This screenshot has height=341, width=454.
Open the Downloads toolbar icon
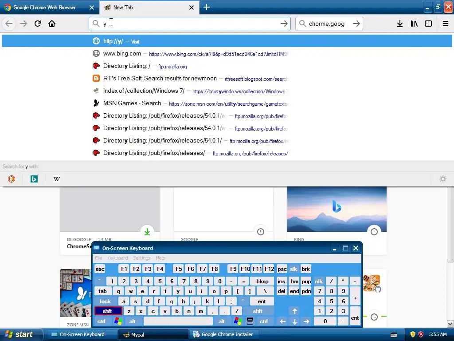(x=400, y=24)
